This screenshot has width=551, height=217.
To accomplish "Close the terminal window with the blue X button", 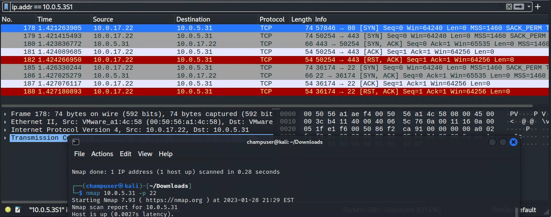I will point(513,142).
